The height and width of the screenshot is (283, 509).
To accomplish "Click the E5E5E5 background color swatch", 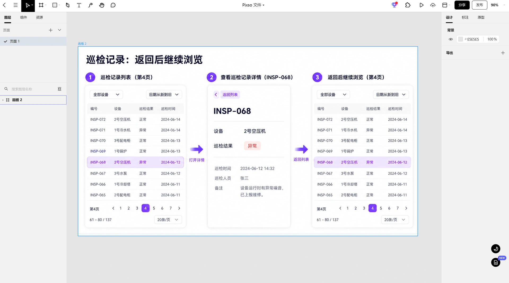I will (x=460, y=39).
